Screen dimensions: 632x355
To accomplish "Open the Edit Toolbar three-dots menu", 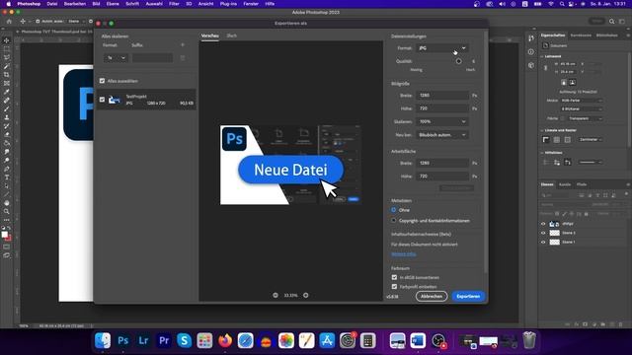I will point(7,220).
